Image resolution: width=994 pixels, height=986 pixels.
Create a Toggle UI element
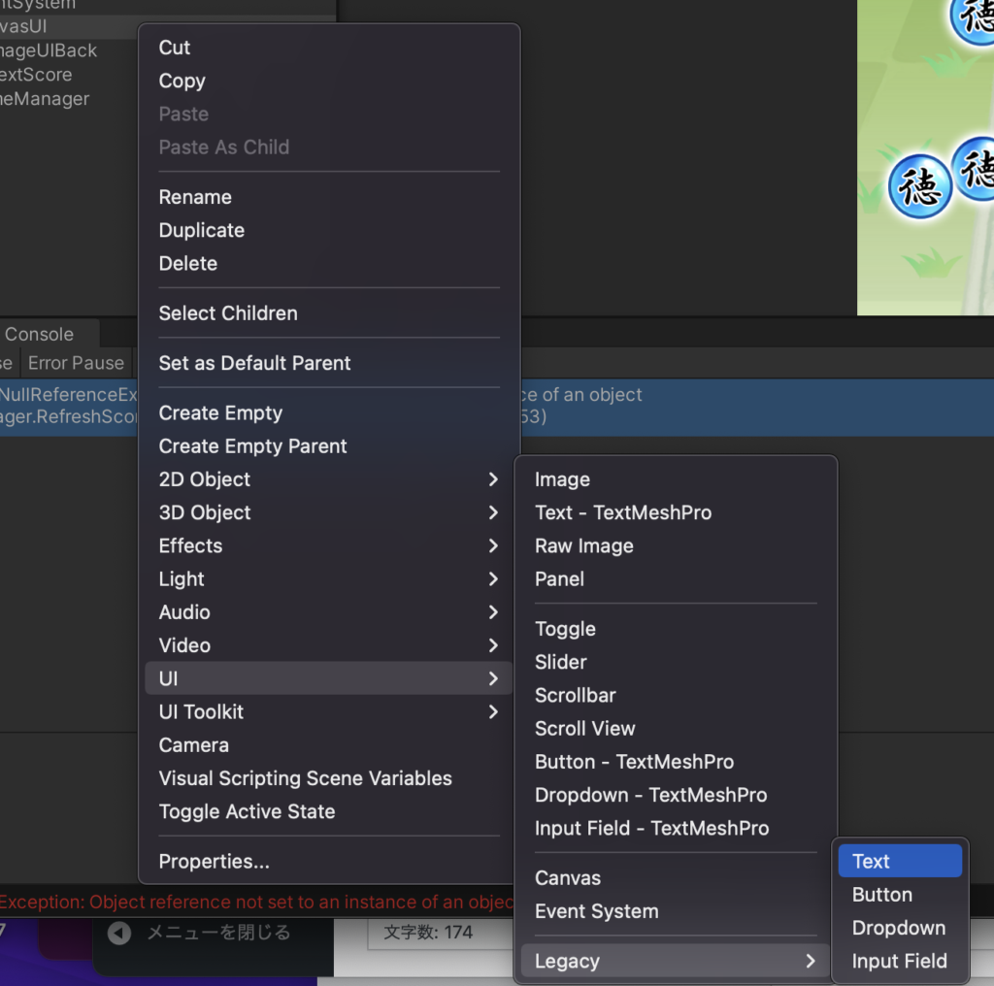click(x=565, y=629)
